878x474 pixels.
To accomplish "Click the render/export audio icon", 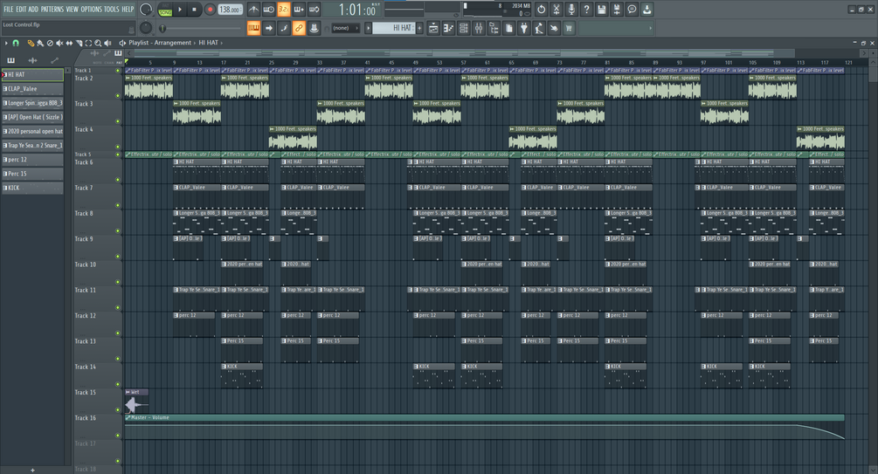I will (x=617, y=10).
